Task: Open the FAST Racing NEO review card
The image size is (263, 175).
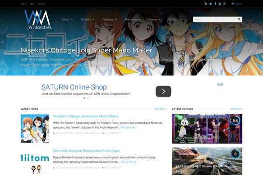Action: tap(207, 161)
